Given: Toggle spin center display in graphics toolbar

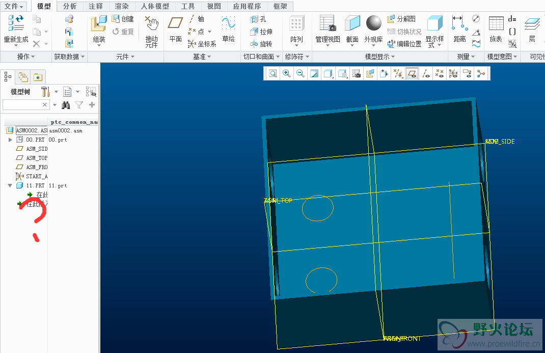Looking at the screenshot, I should pyautogui.click(x=481, y=74).
